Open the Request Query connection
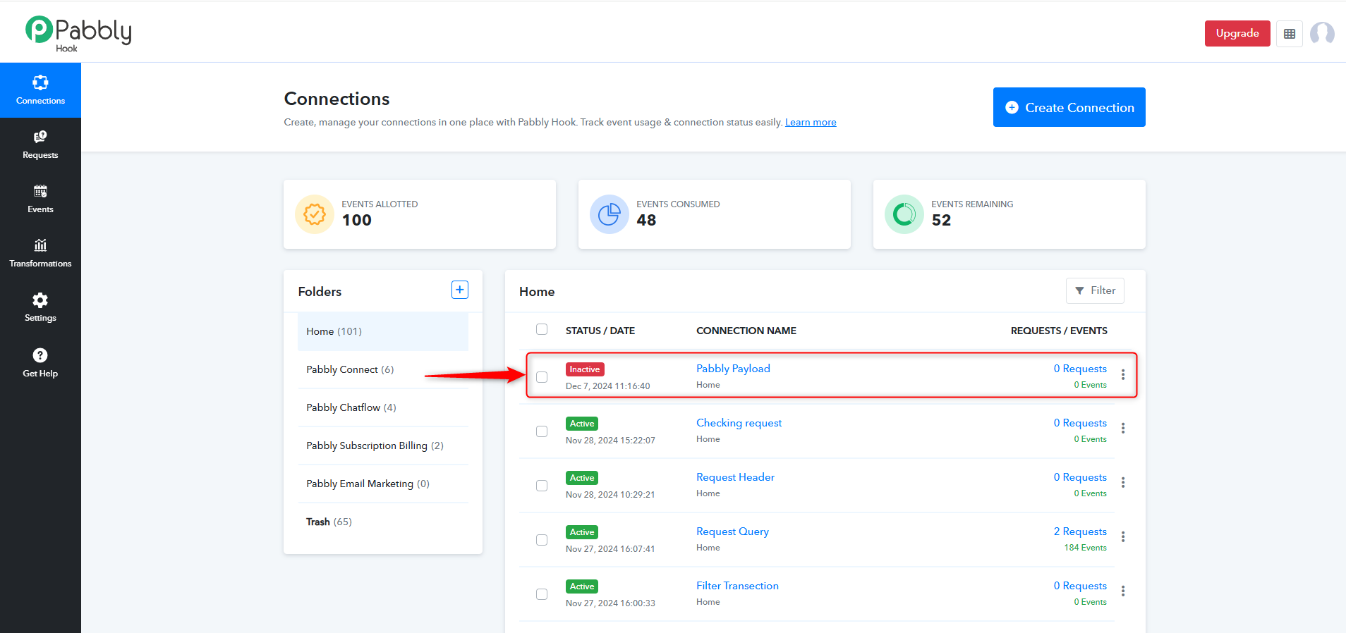This screenshot has width=1346, height=633. tap(732, 531)
